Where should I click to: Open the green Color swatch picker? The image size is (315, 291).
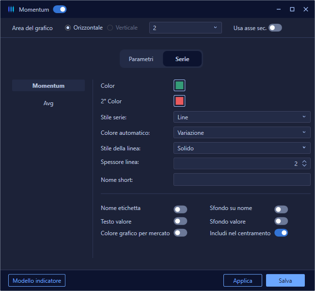pyautogui.click(x=179, y=85)
